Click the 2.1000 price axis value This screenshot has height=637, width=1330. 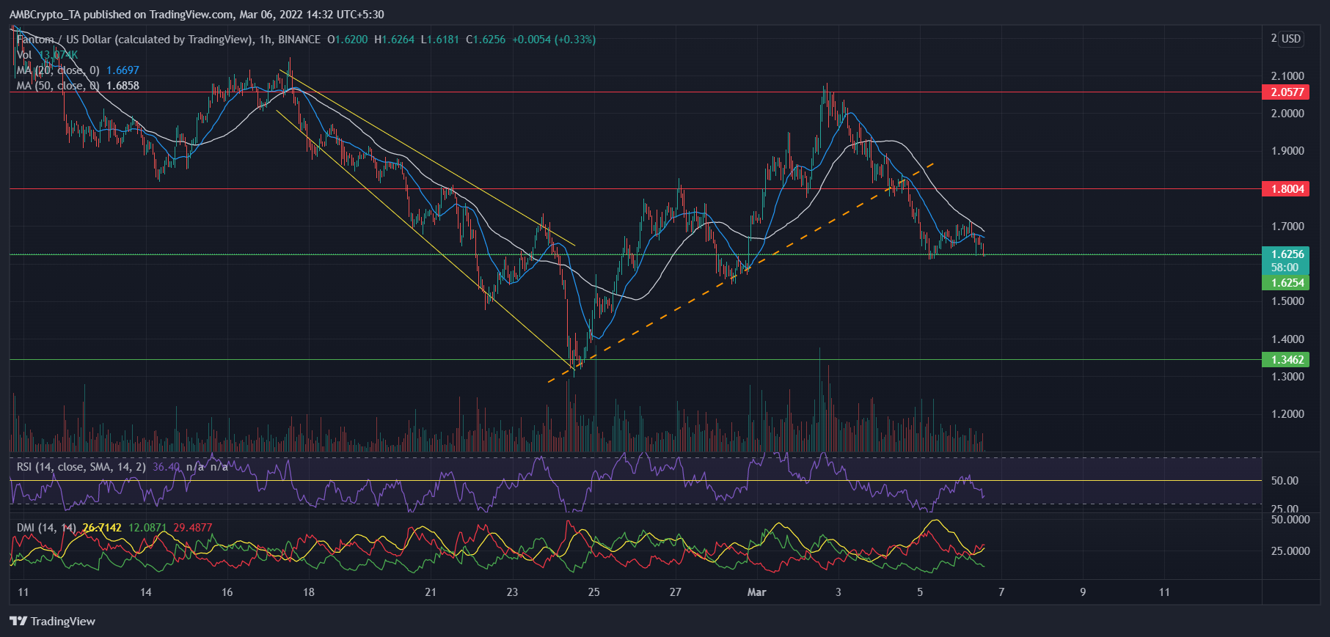[x=1287, y=76]
